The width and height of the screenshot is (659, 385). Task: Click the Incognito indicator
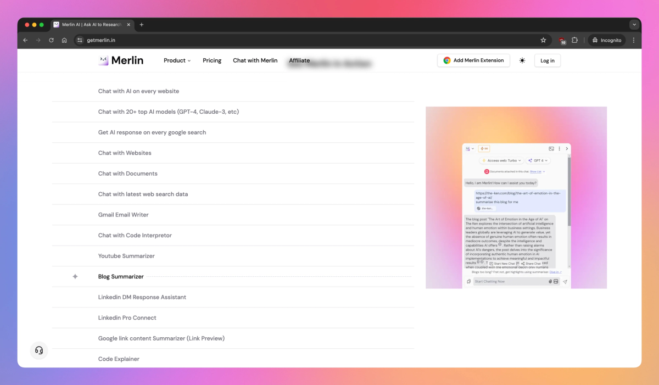click(x=606, y=40)
